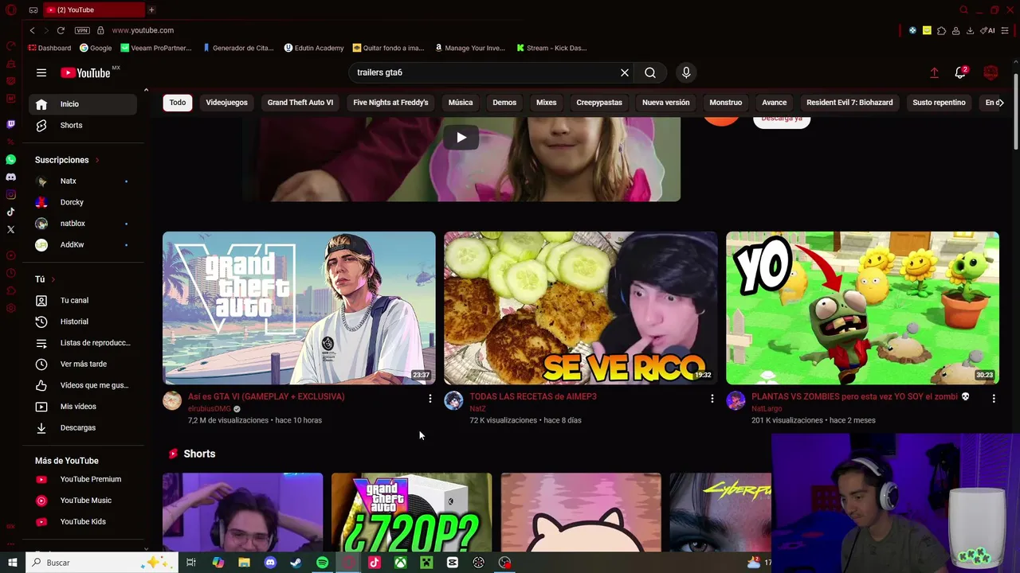The width and height of the screenshot is (1020, 573).
Task: Select the Resident Evil 7: Biohazard chip
Action: pos(849,103)
